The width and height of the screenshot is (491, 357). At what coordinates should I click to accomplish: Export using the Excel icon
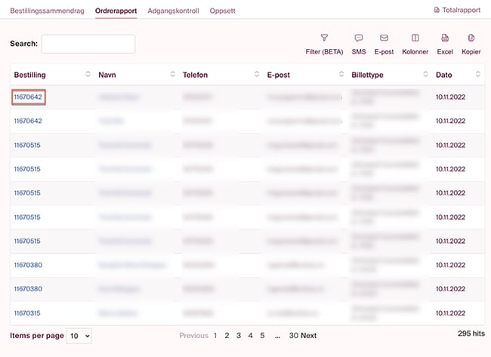445,38
